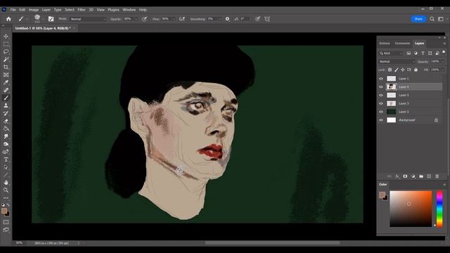Select the Healing Brush tool
Screen dimensions: 450x253
[x=6, y=90]
